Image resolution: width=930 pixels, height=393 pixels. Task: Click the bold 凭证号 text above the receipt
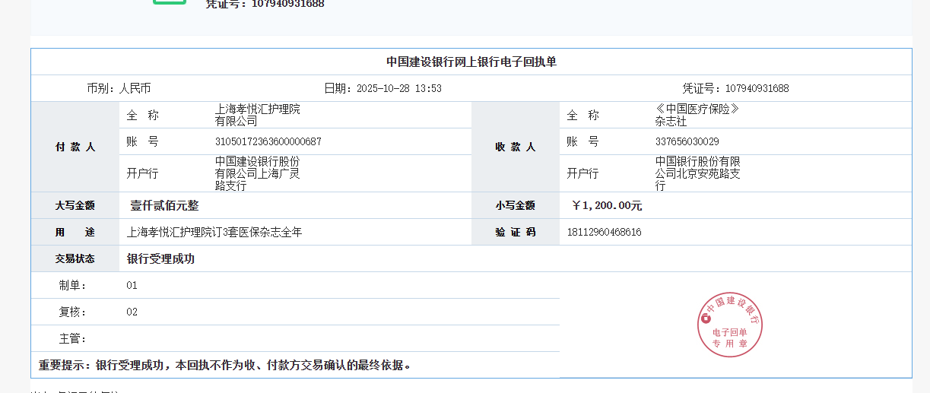pos(265,4)
